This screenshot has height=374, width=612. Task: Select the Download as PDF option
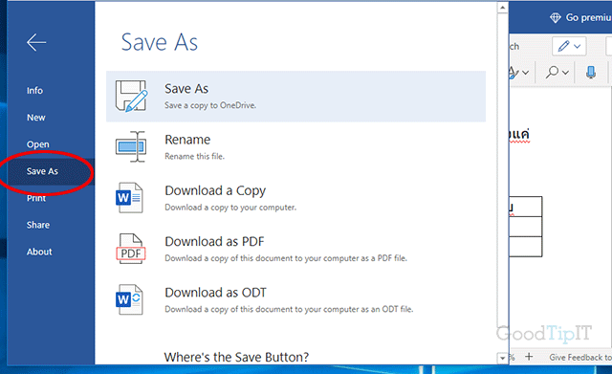[x=295, y=249]
